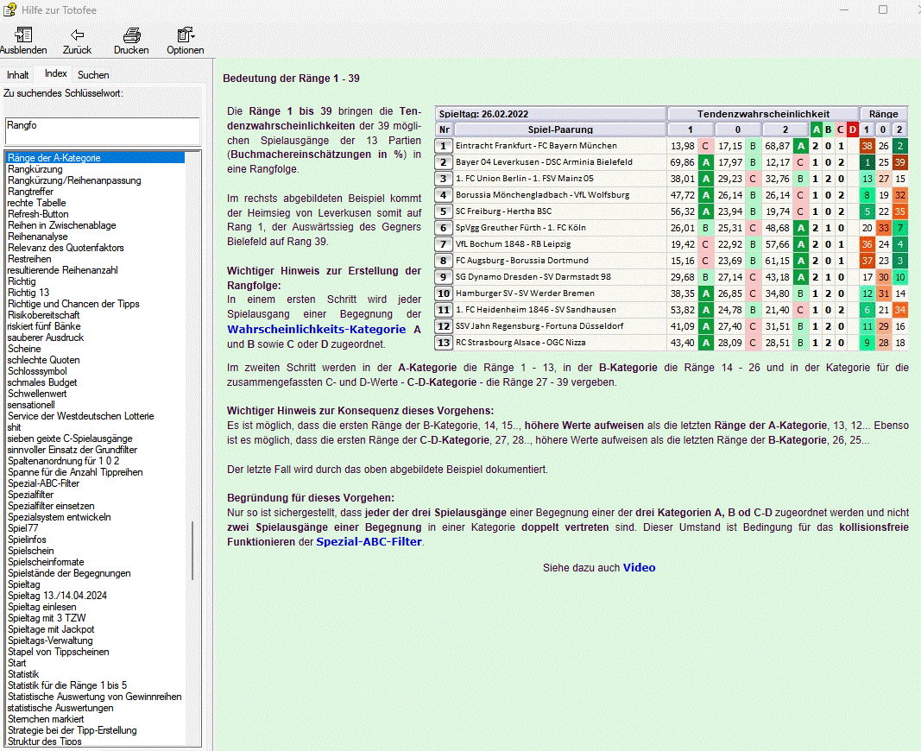Select the Index tab

coord(56,74)
